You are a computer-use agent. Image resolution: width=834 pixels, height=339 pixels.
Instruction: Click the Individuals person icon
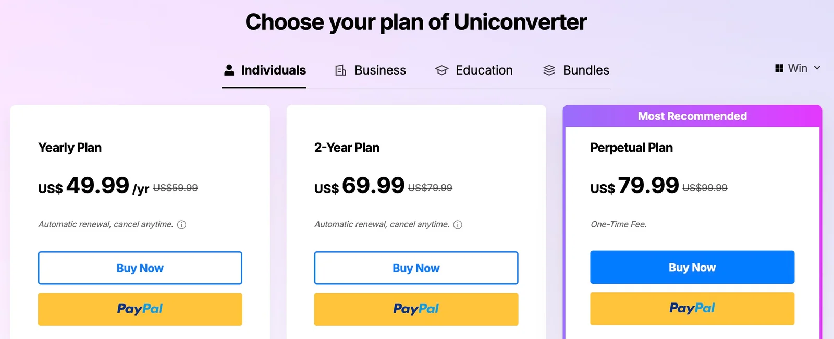coord(229,70)
